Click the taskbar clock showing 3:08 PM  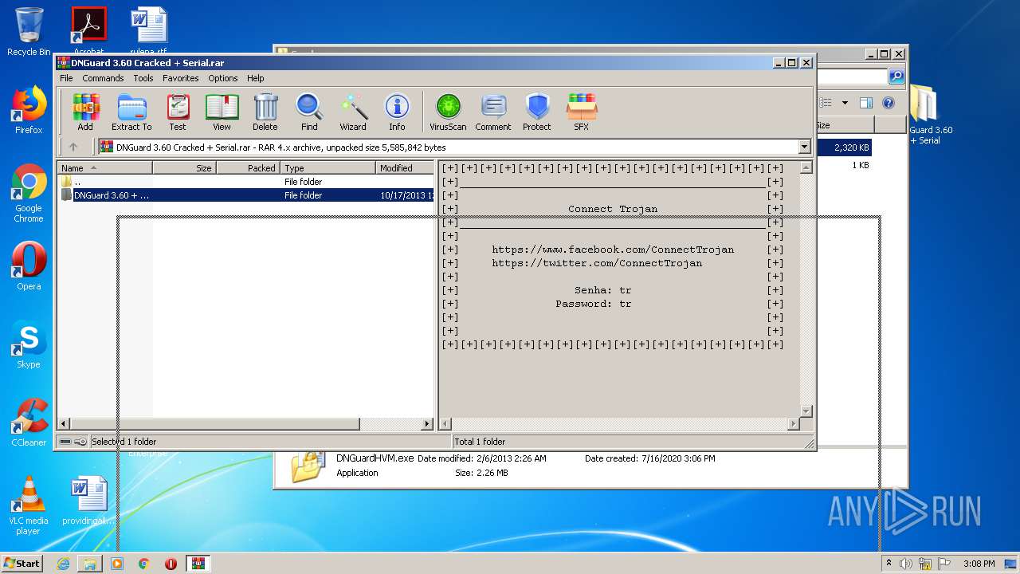(979, 564)
